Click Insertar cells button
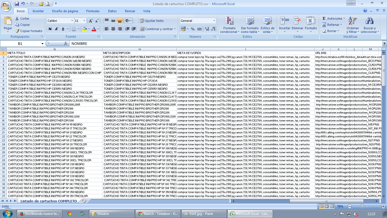 tap(285, 25)
